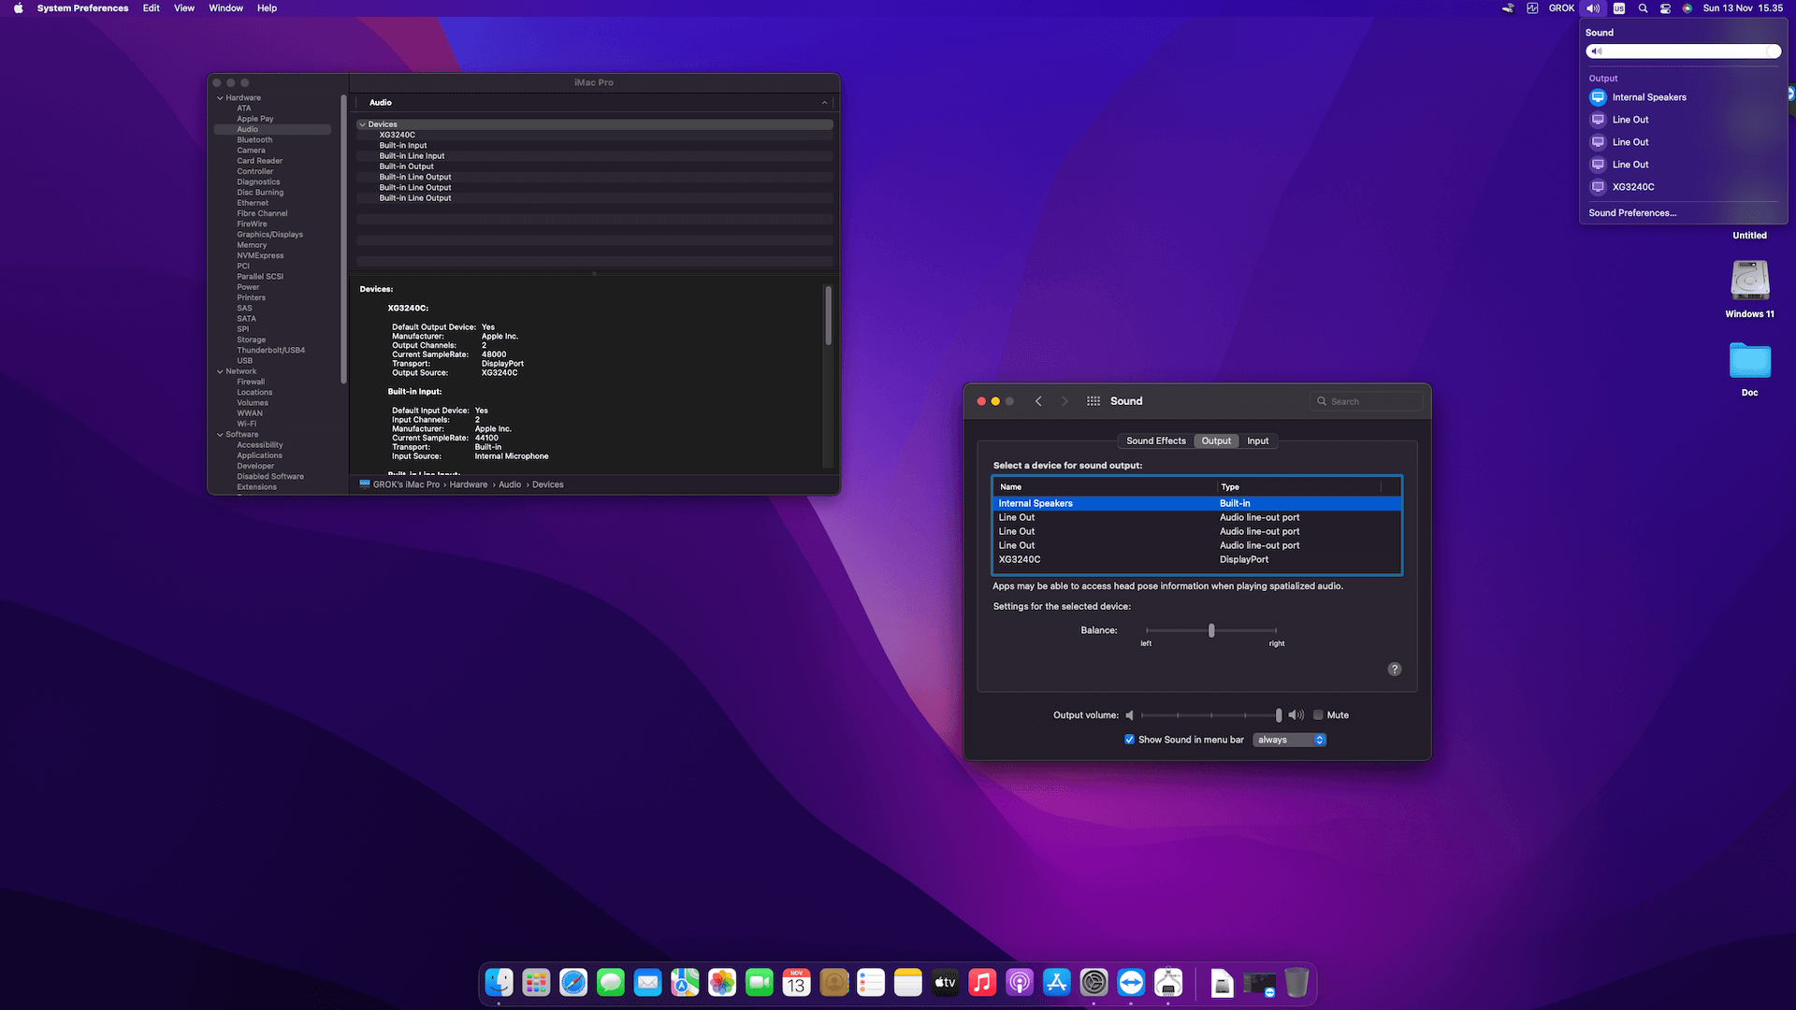Open the App Store from the Dock
This screenshot has width=1796, height=1010.
[1055, 982]
